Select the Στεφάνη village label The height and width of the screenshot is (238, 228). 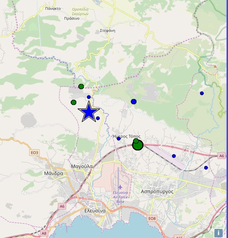[107, 31]
